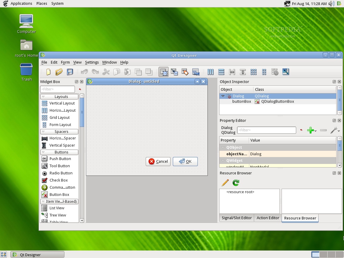Screen dimensions: 344x258
Task: Collapse the Dialog item in Object Inspector
Action: click(x=223, y=96)
